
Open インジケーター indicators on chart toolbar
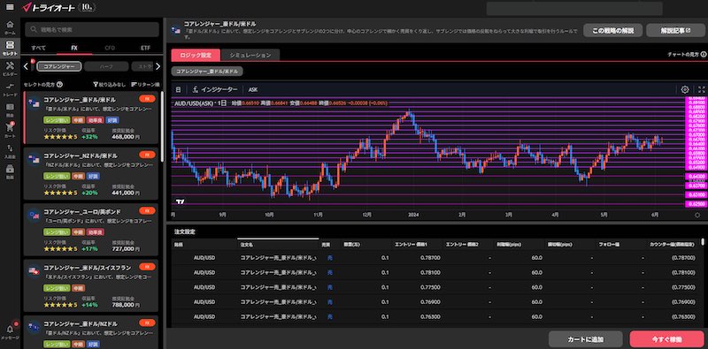click(215, 89)
